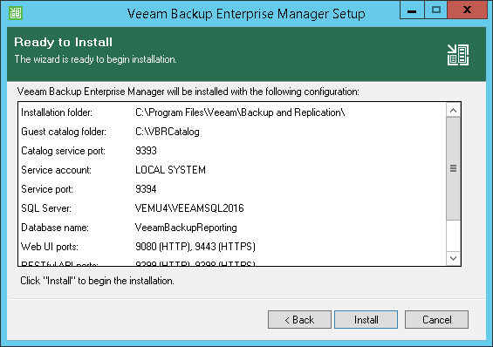Click the VeeamBackupReporting database name
Viewport: 493px width, 347px height.
point(186,228)
